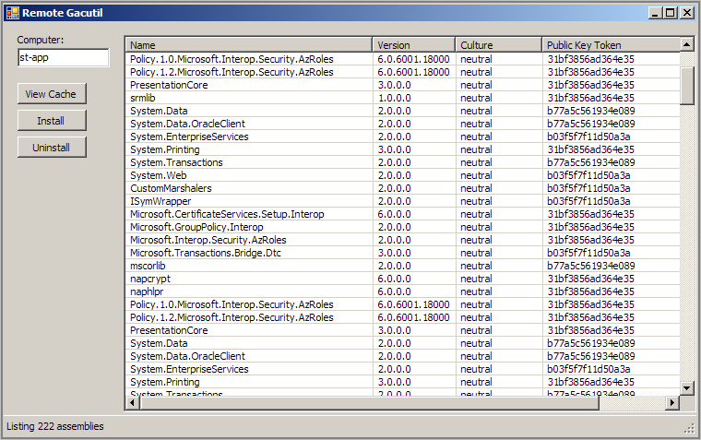Select the ISymWrapper row

tap(402, 201)
